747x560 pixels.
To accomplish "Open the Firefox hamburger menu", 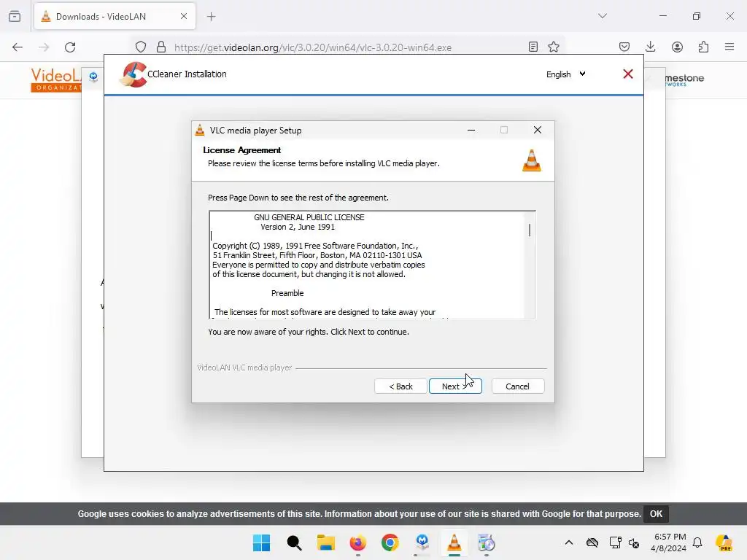I will coord(729,47).
